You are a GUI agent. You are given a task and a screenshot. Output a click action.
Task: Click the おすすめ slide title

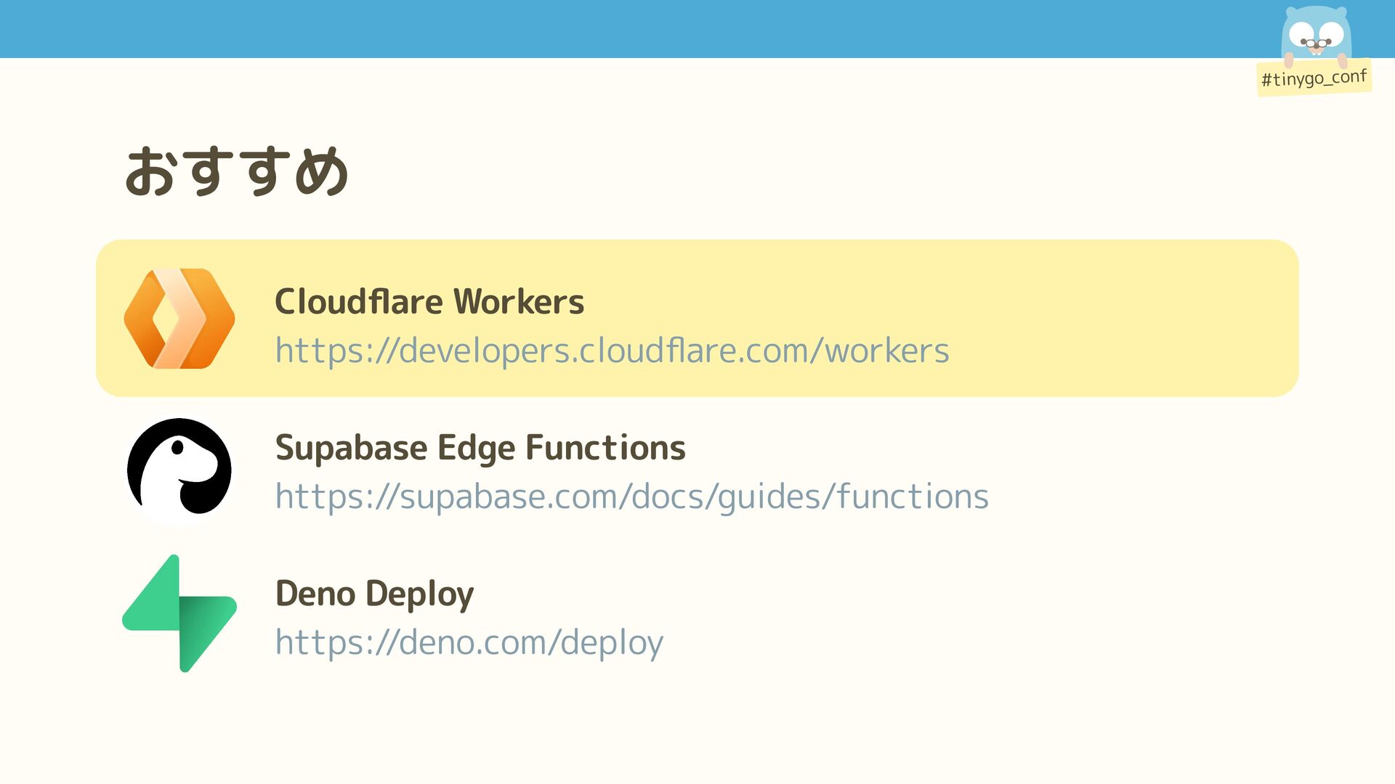coord(237,171)
